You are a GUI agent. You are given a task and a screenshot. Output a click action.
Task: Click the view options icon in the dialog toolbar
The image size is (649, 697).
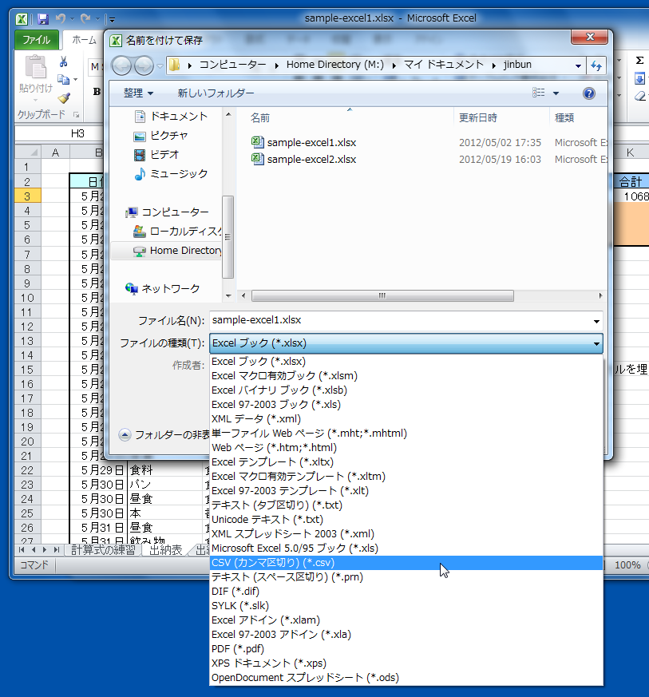tap(538, 93)
